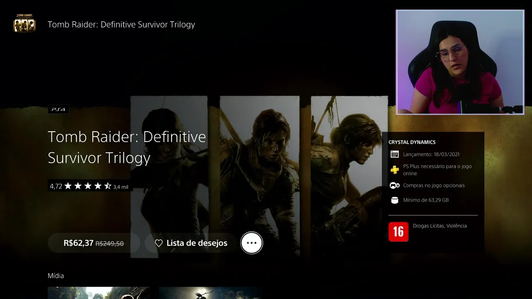
Task: Click Mínimo de 63,29 GB text
Action: (426, 200)
